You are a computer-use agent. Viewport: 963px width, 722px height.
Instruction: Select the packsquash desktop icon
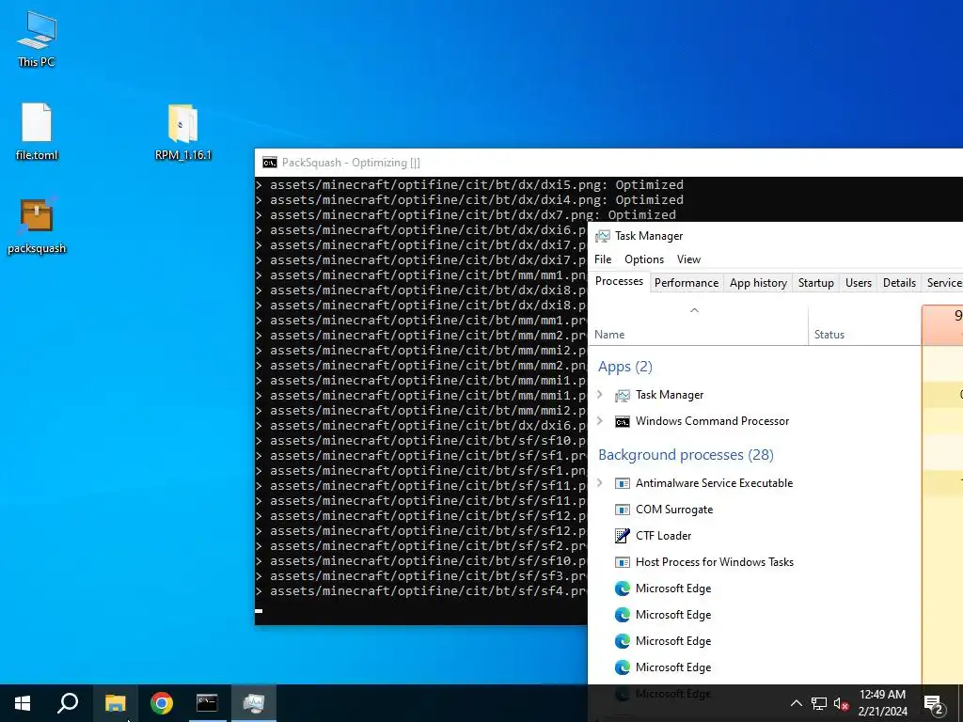[37, 225]
